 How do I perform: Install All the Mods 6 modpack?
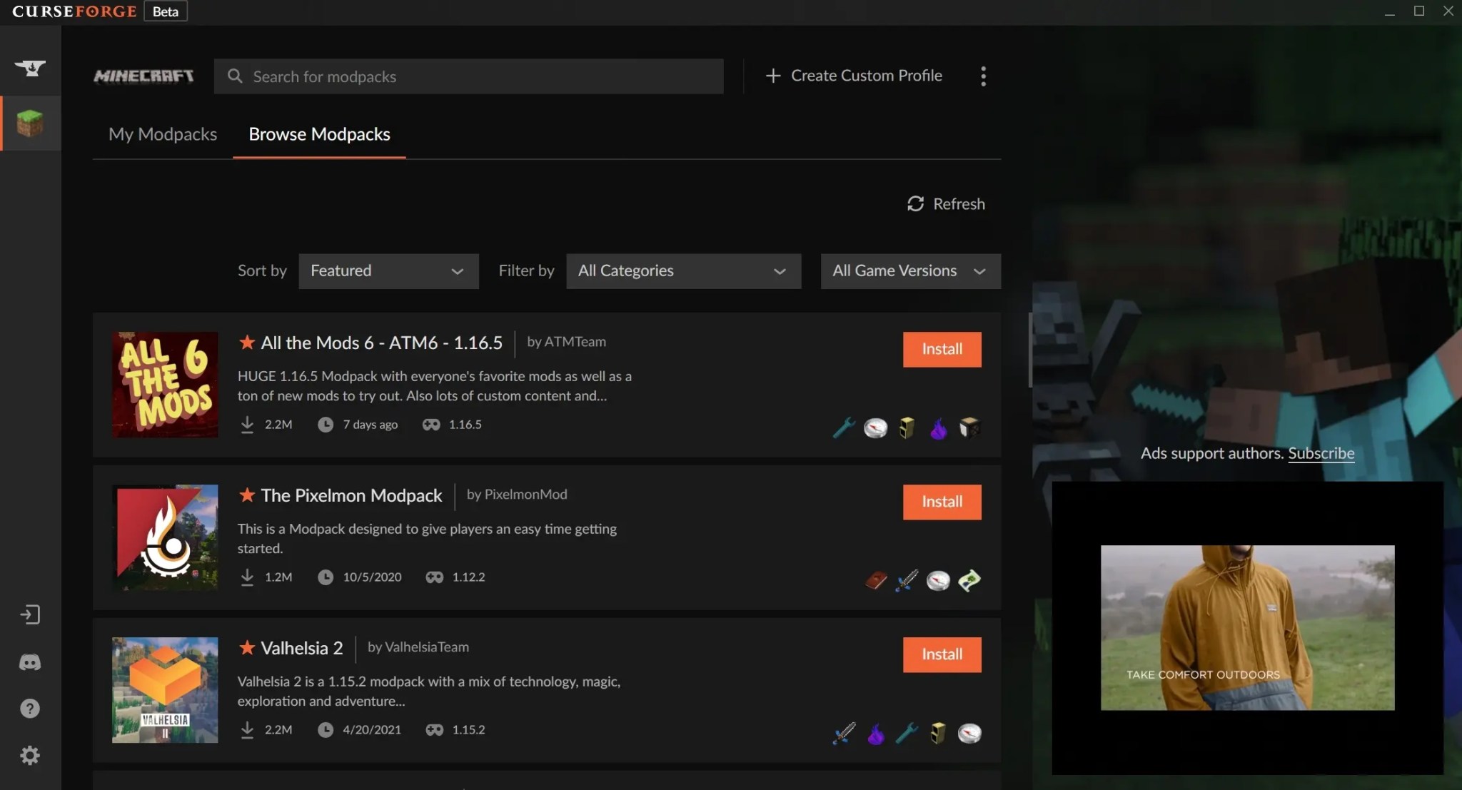pyautogui.click(x=941, y=349)
